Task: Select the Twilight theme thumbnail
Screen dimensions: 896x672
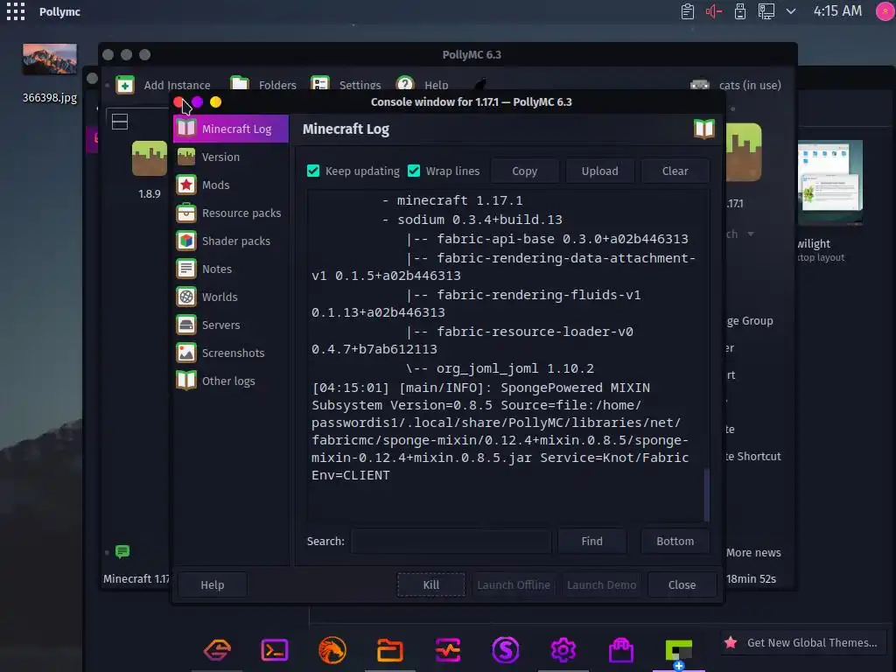Action: (829, 182)
